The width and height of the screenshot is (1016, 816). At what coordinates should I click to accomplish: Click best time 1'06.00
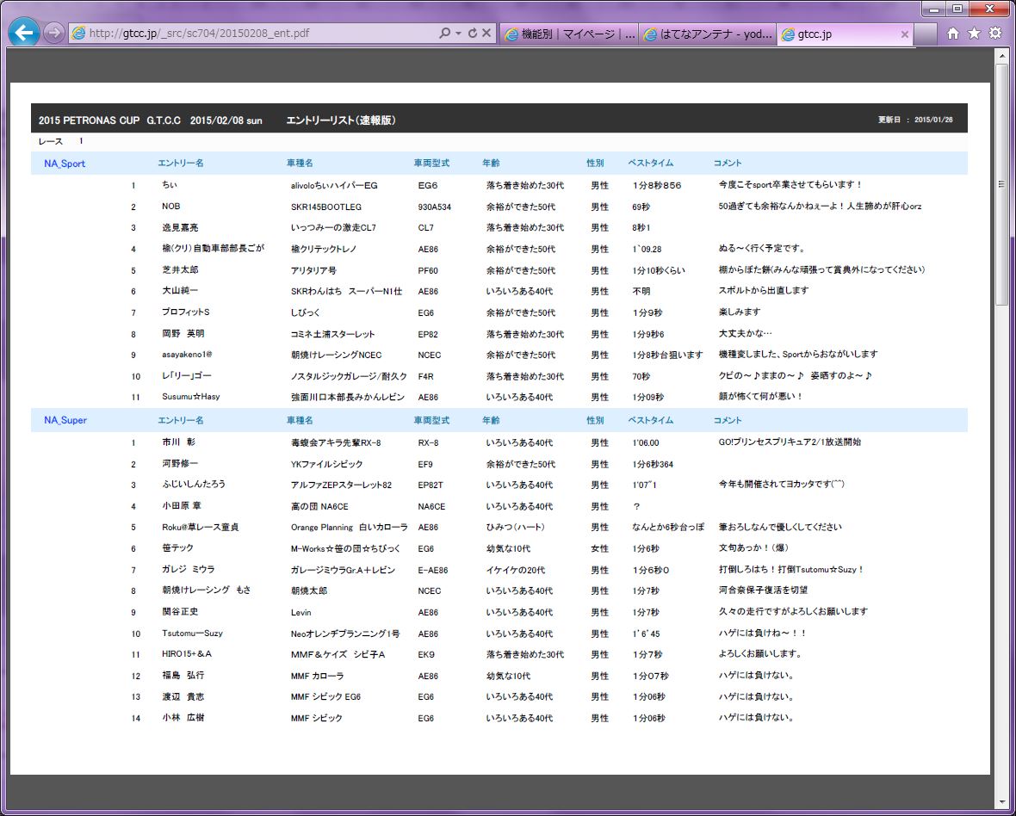(x=646, y=443)
